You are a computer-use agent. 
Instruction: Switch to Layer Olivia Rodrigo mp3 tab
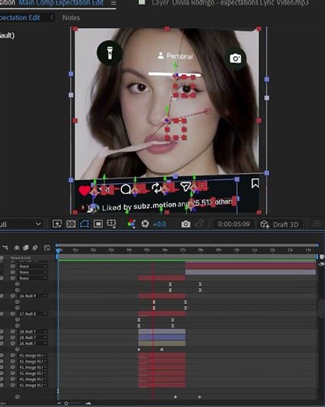pos(230,3)
